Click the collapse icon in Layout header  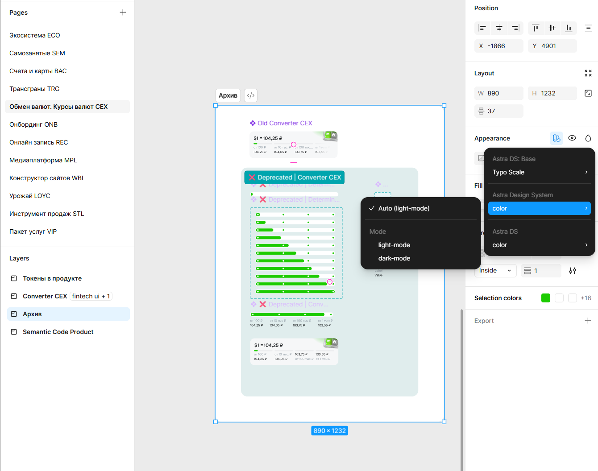point(588,73)
